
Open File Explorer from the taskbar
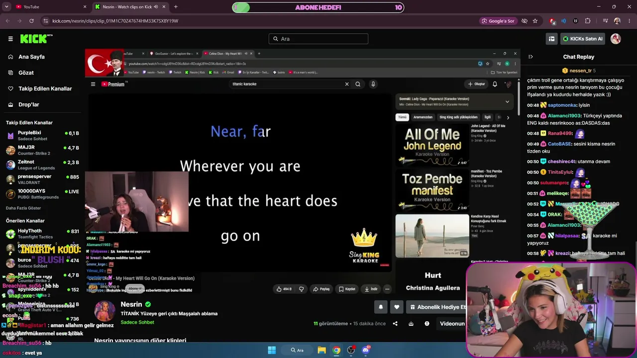point(321,350)
